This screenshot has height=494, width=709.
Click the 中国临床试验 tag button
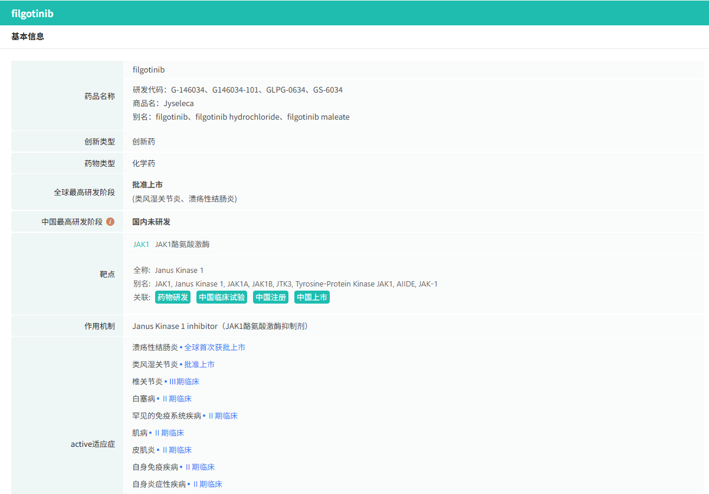tap(222, 298)
